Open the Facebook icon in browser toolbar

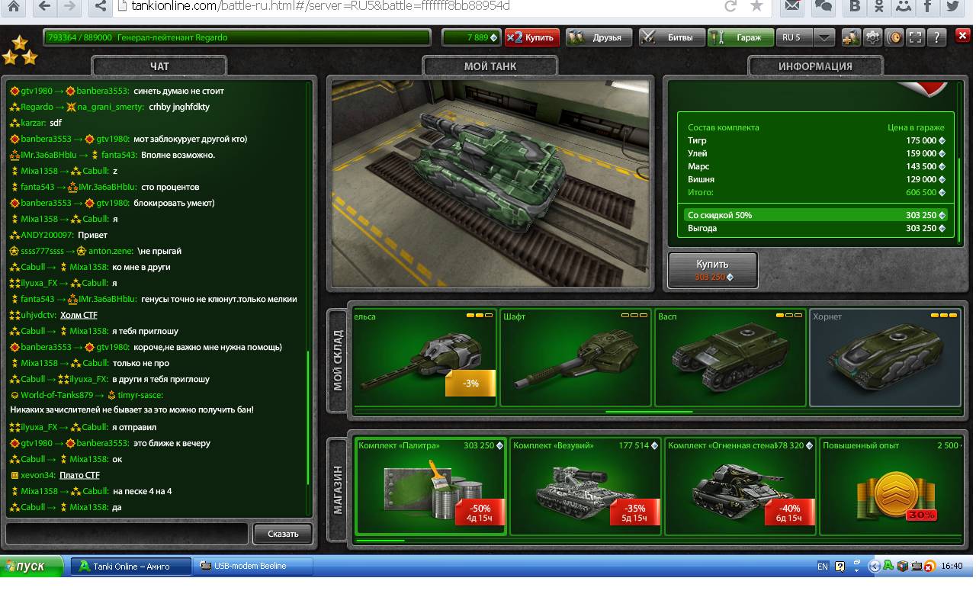point(928,7)
